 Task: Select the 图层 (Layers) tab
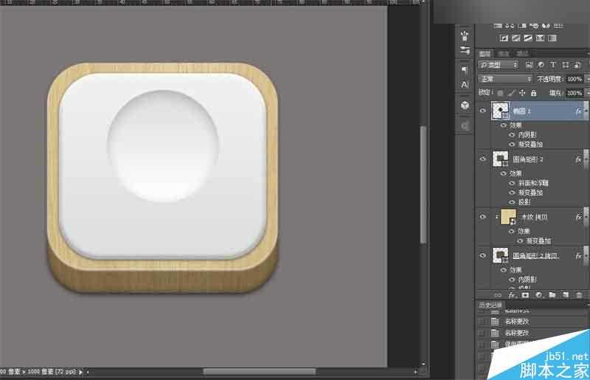pyautogui.click(x=485, y=53)
